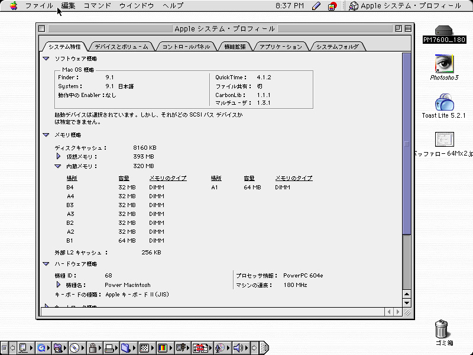
Task: Open the printer selector module in Control Strip
Action: coord(111,348)
